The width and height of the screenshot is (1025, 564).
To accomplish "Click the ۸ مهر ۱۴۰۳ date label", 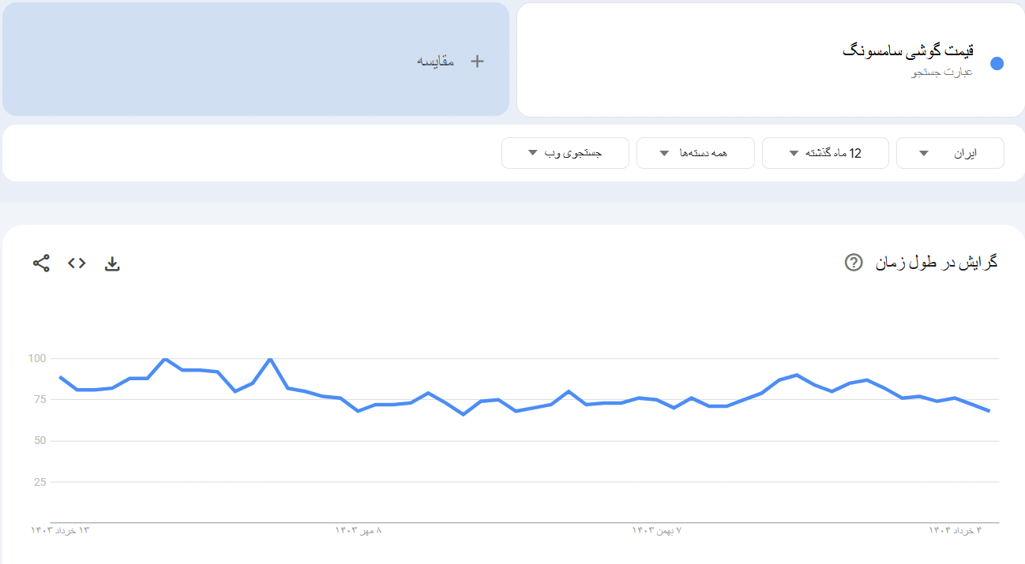I will click(359, 531).
